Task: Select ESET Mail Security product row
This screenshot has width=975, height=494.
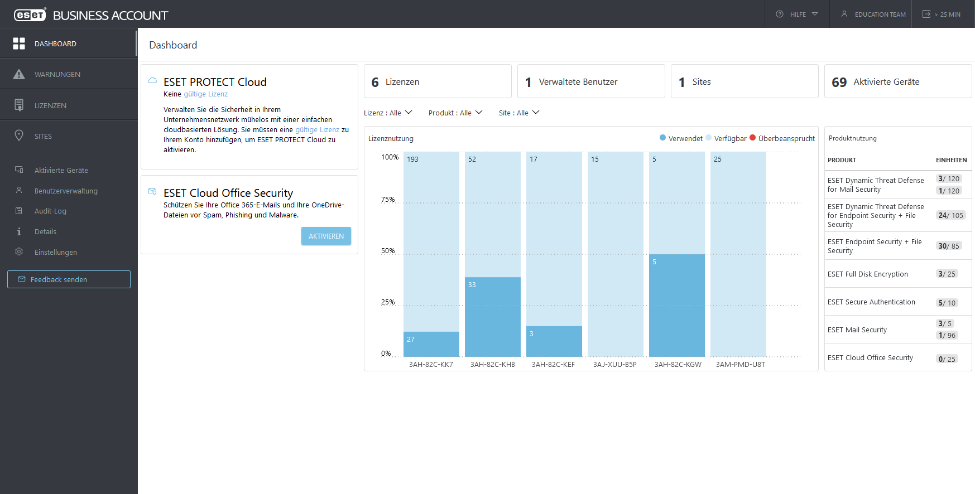Action: 898,330
